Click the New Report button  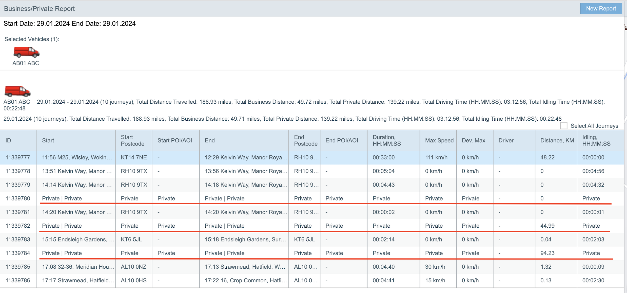tap(601, 9)
